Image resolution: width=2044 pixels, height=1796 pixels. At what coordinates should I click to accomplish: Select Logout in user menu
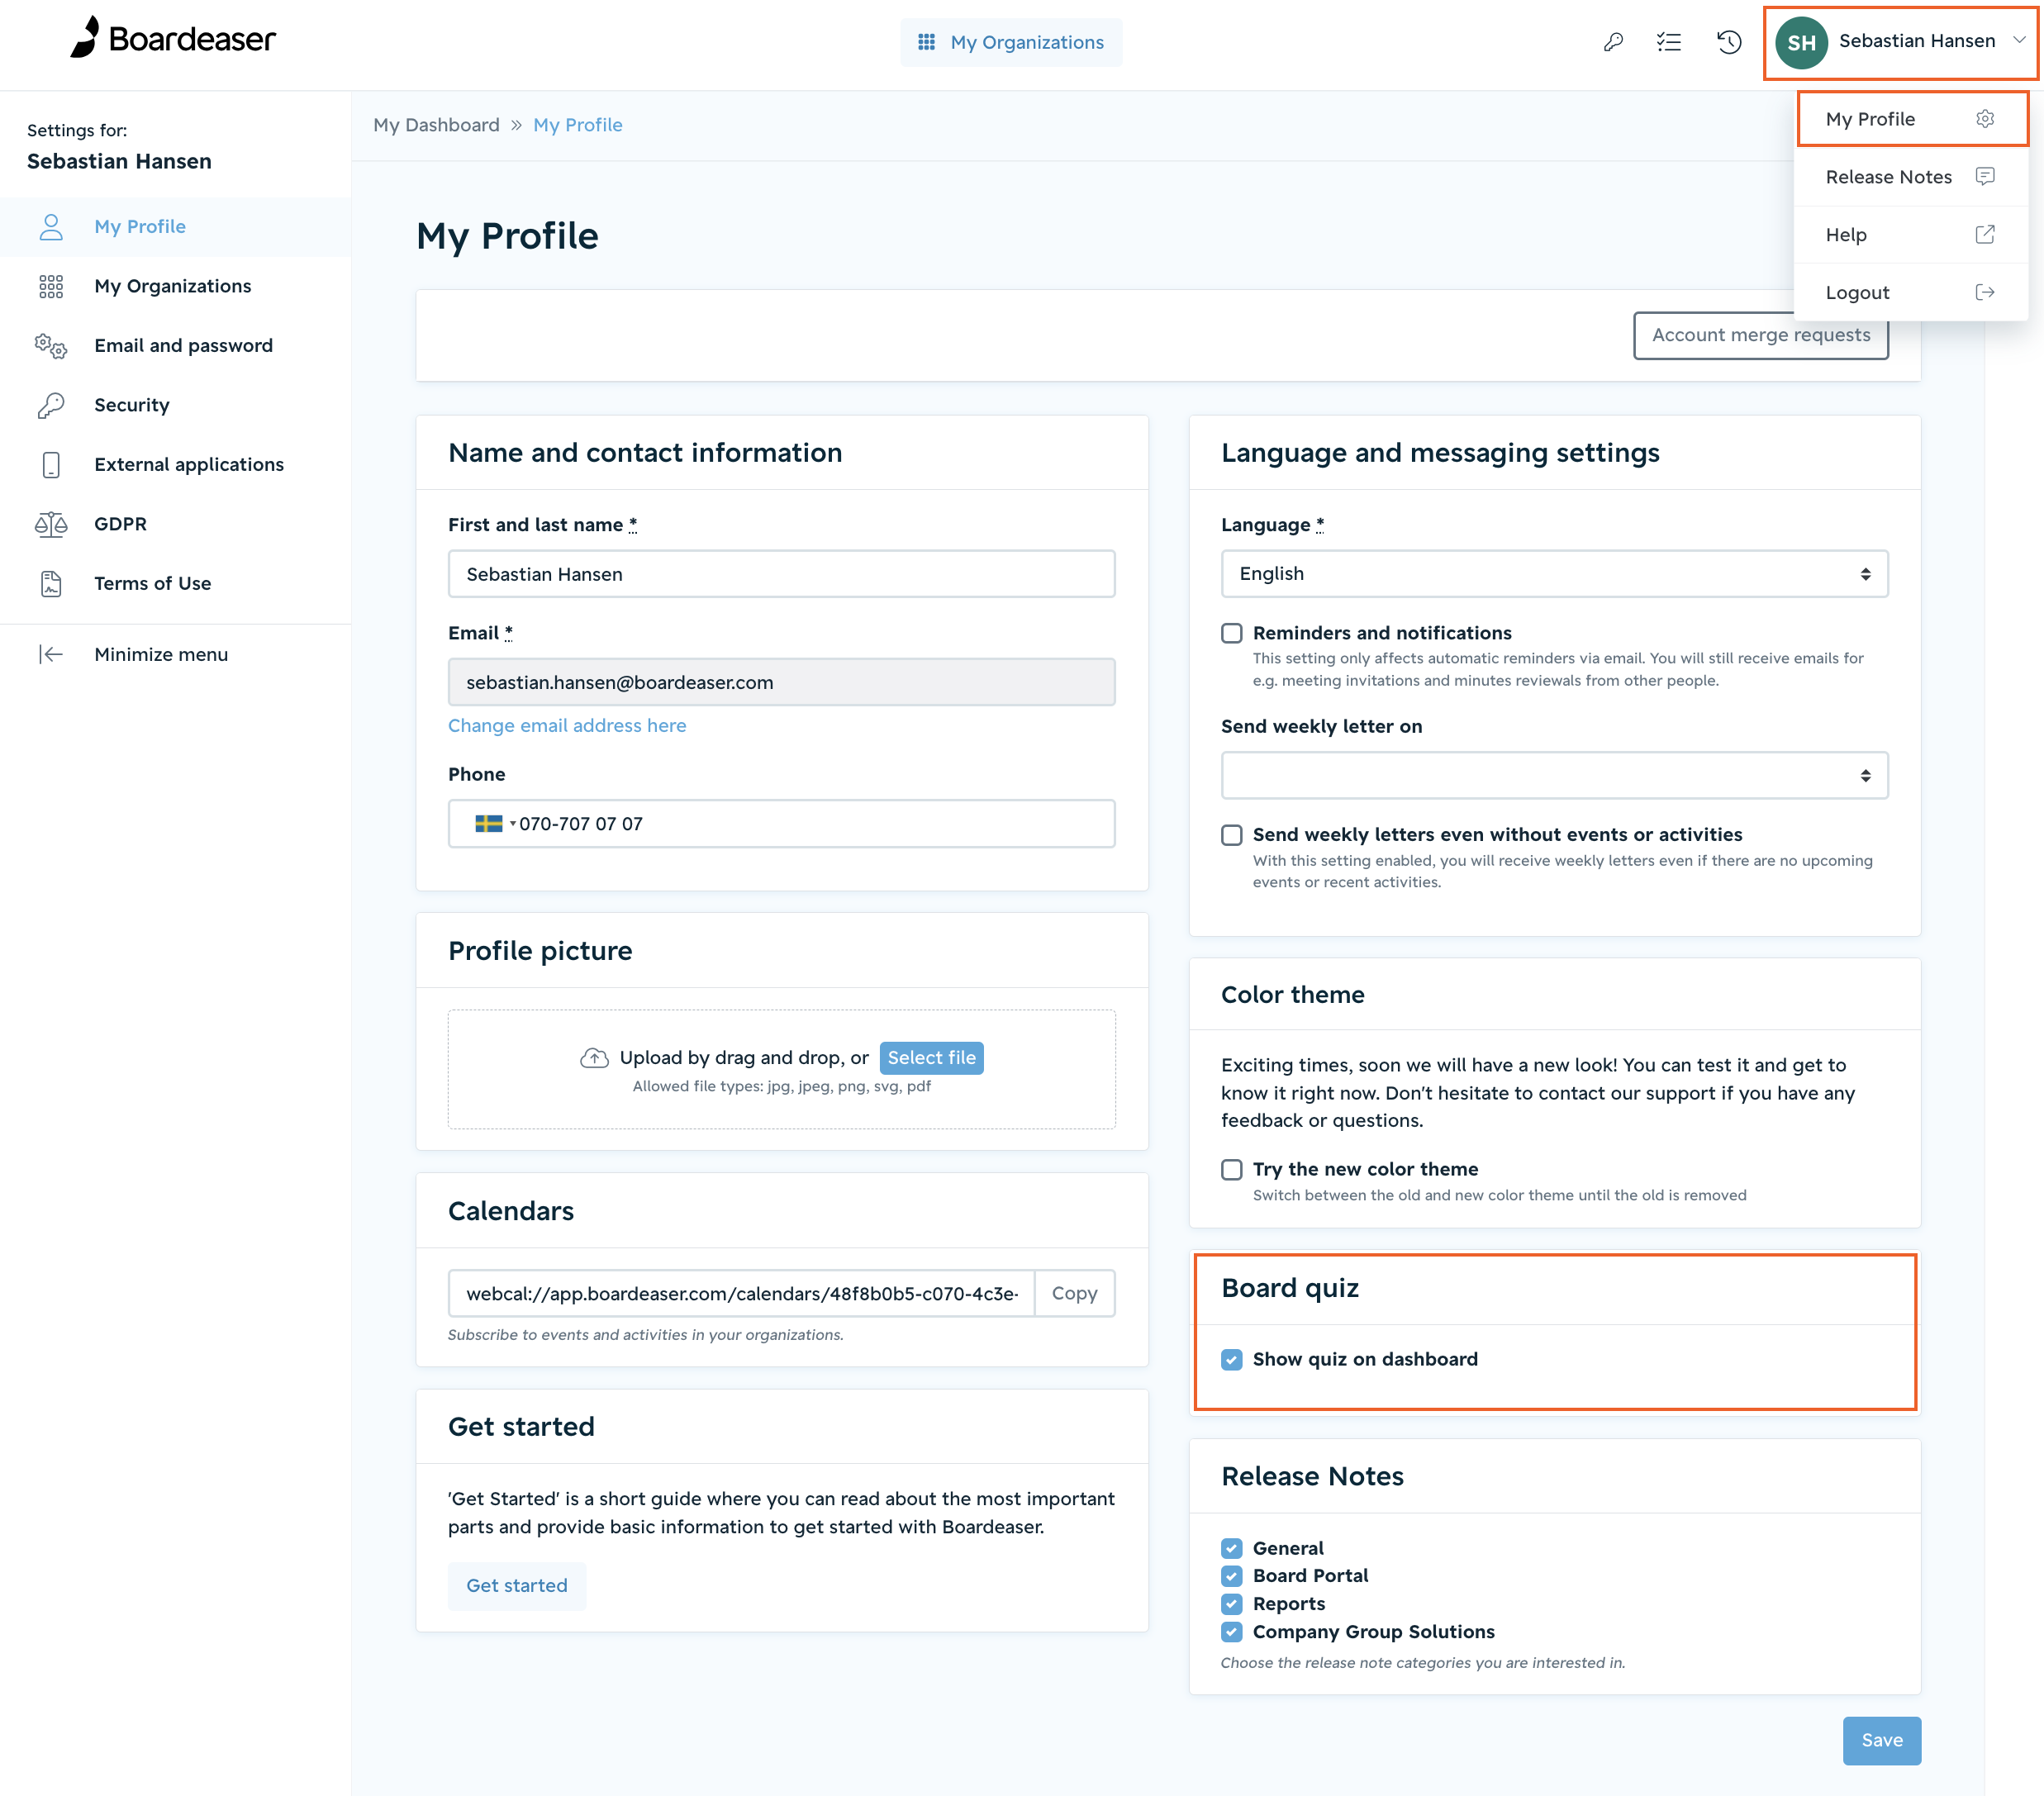coord(1911,292)
